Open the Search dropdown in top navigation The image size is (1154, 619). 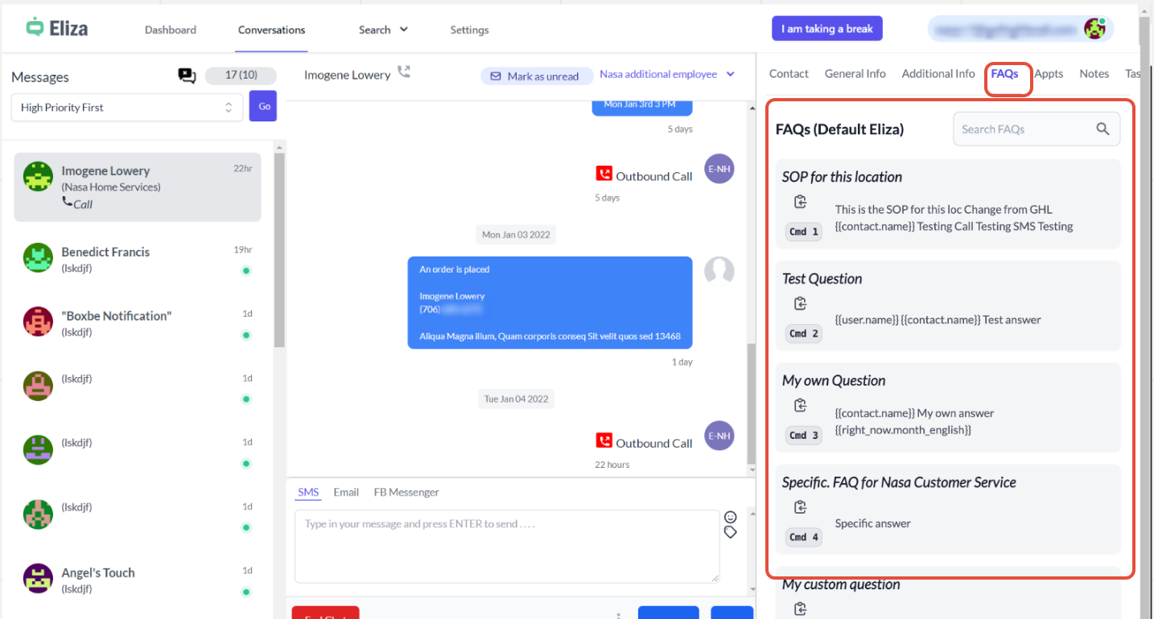[x=383, y=30]
